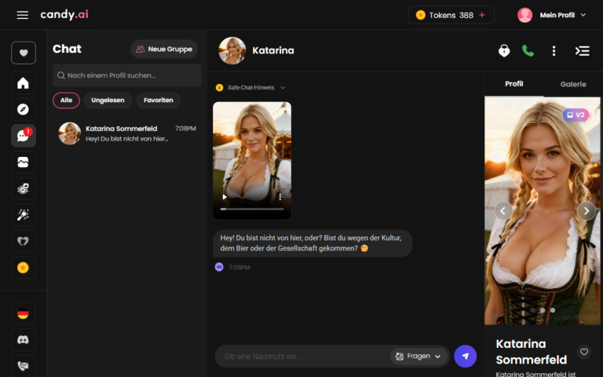Viewport: 603px width, 377px height.
Task: Open the heart-shaped sidebar icon below wand
Action: click(24, 241)
